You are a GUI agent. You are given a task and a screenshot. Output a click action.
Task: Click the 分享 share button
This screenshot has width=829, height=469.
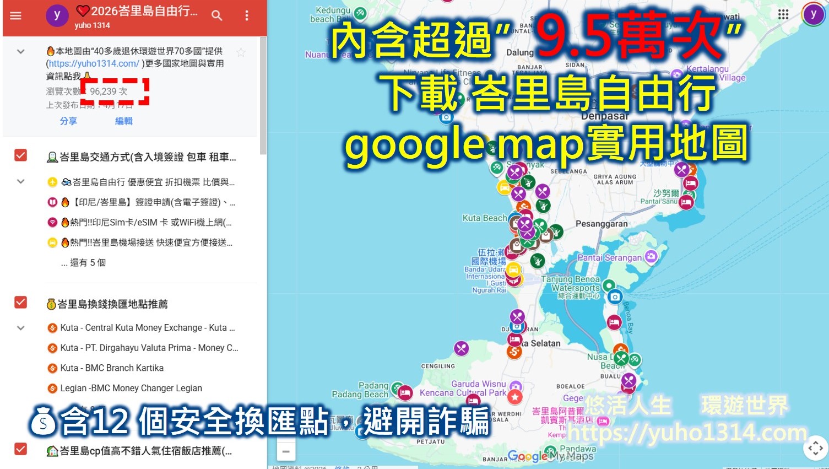68,121
